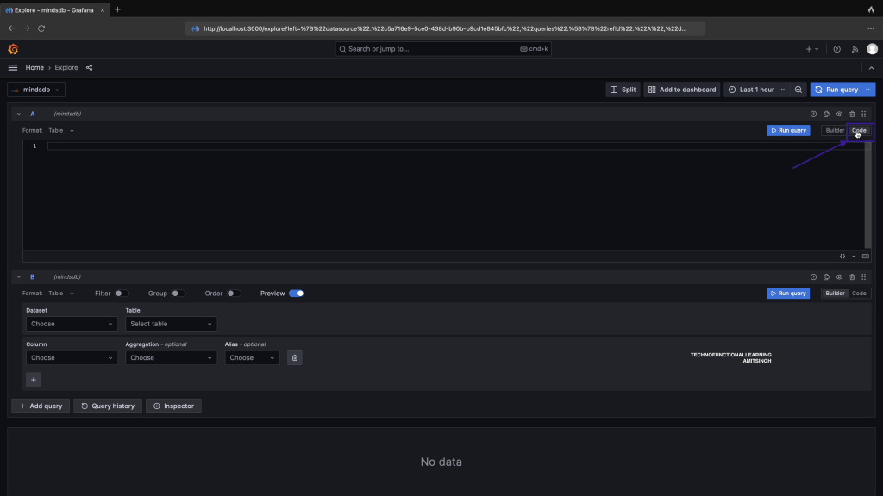
Task: Switch query A to Builder mode
Action: 834,131
